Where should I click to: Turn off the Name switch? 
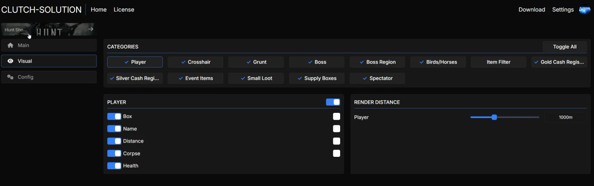pos(114,129)
